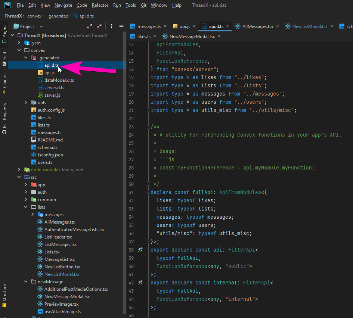Open the Project view dropdown
This screenshot has width=353, height=318.
coord(41,26)
